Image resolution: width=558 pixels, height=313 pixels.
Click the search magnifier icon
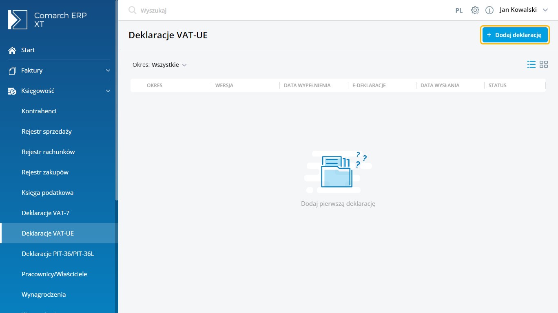tap(132, 10)
